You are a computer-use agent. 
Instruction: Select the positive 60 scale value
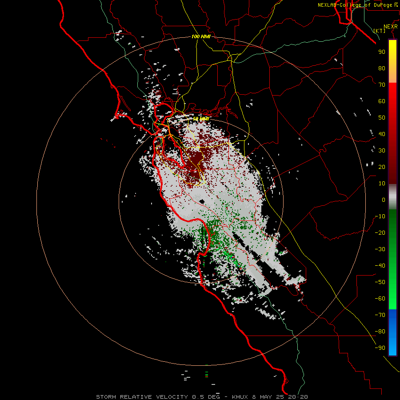[382, 101]
